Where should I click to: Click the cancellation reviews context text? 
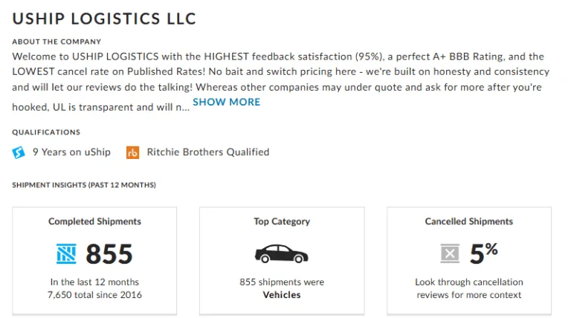(469, 288)
